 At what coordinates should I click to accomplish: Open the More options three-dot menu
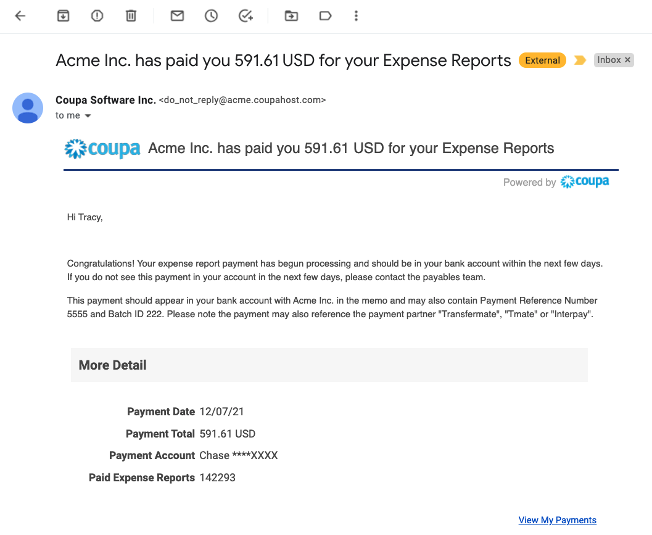click(356, 16)
